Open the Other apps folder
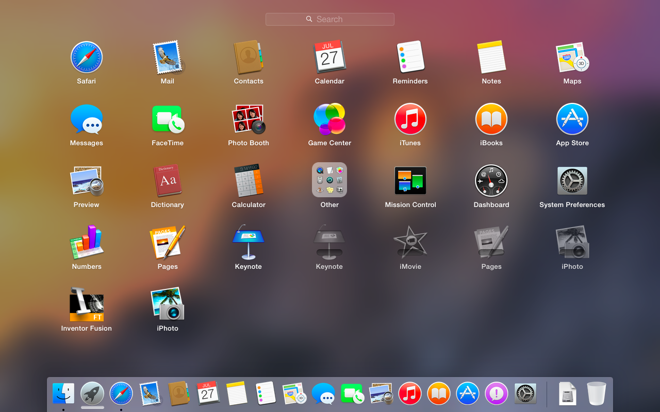The width and height of the screenshot is (660, 412). pyautogui.click(x=329, y=180)
